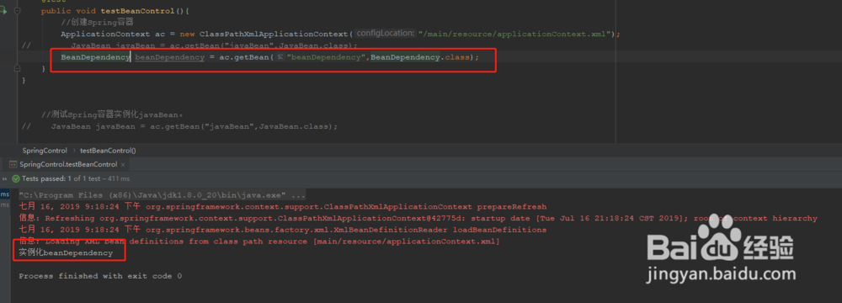Click the Process finished exit code line
Viewport: 842px width, 303px height.
[100, 276]
